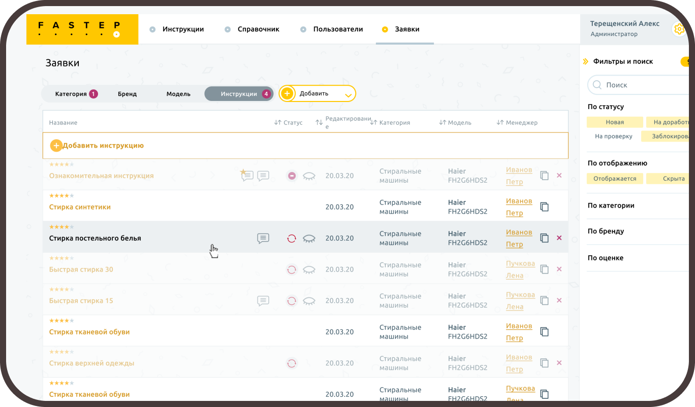Image resolution: width=695 pixels, height=407 pixels.
Task: Toggle visibility eye for Быстрая стирка 30
Action: click(x=309, y=270)
